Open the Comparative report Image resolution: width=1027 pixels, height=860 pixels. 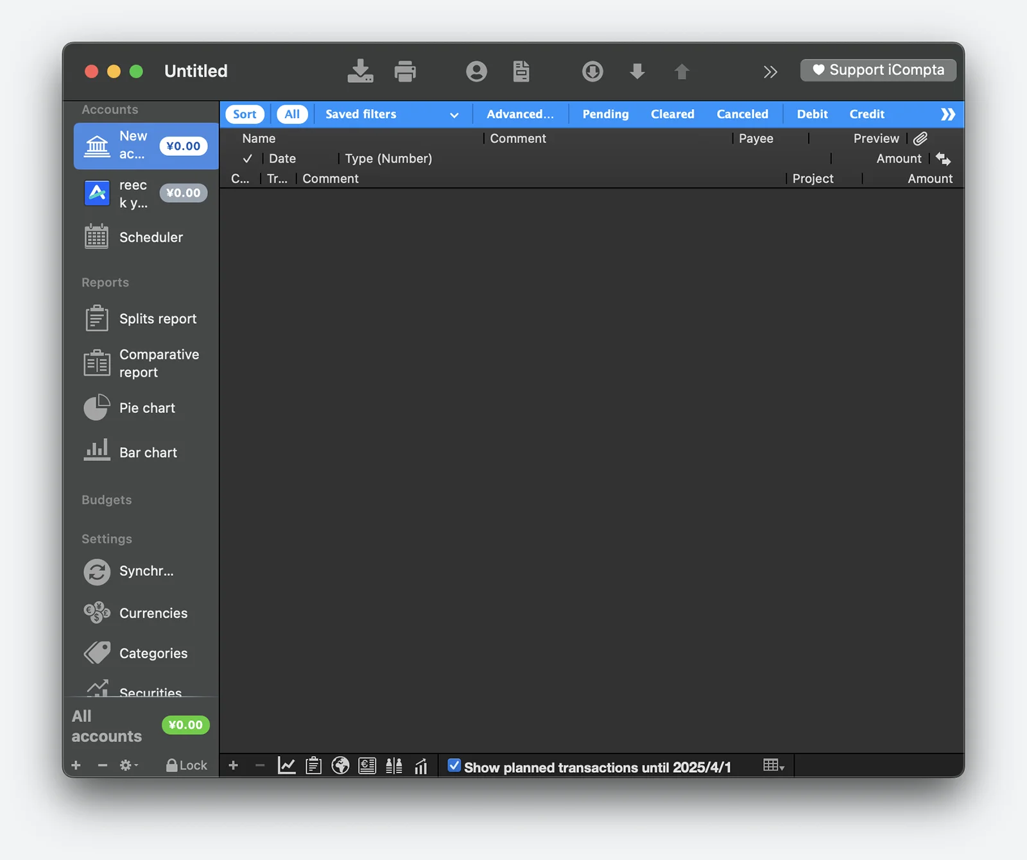[146, 364]
